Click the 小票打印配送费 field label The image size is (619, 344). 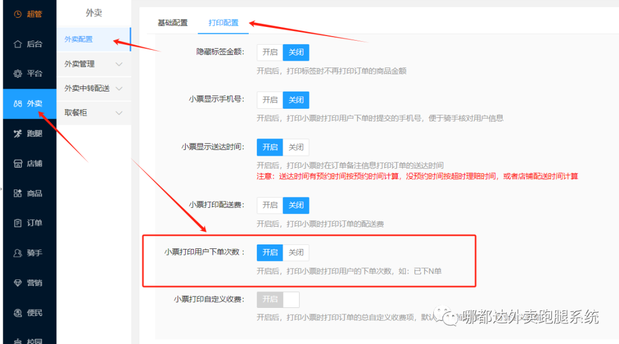[216, 205]
